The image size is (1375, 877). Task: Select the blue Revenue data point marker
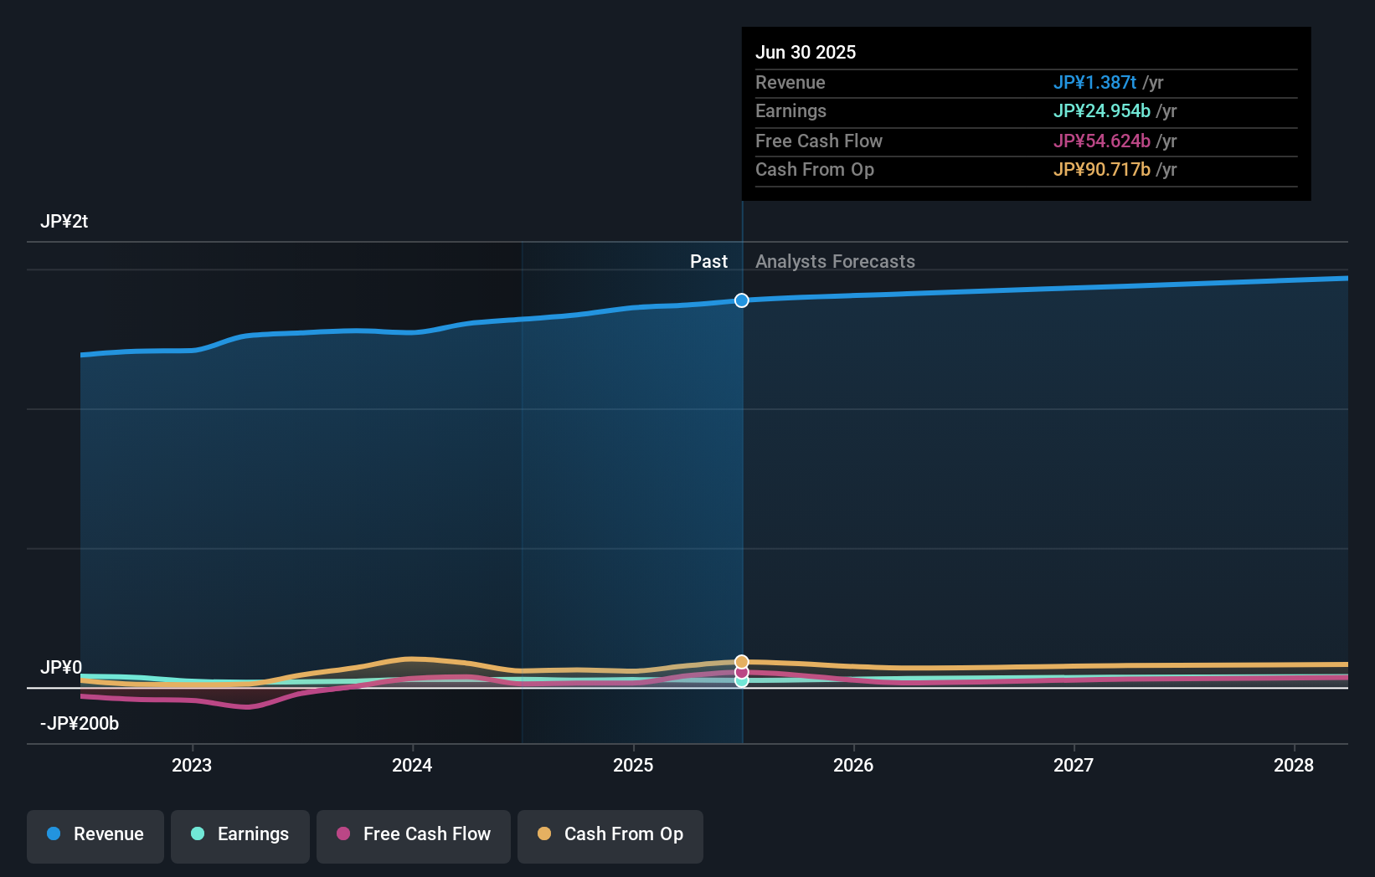740,300
